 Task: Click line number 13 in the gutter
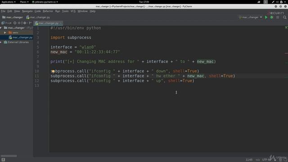pos(37,85)
